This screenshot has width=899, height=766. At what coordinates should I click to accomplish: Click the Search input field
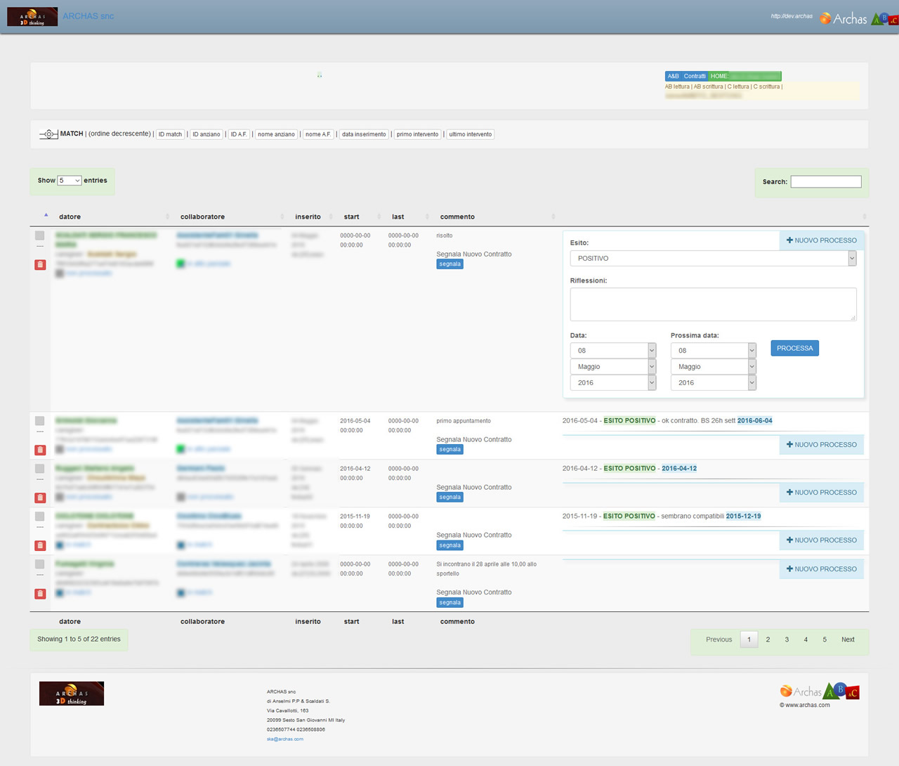[x=825, y=182]
